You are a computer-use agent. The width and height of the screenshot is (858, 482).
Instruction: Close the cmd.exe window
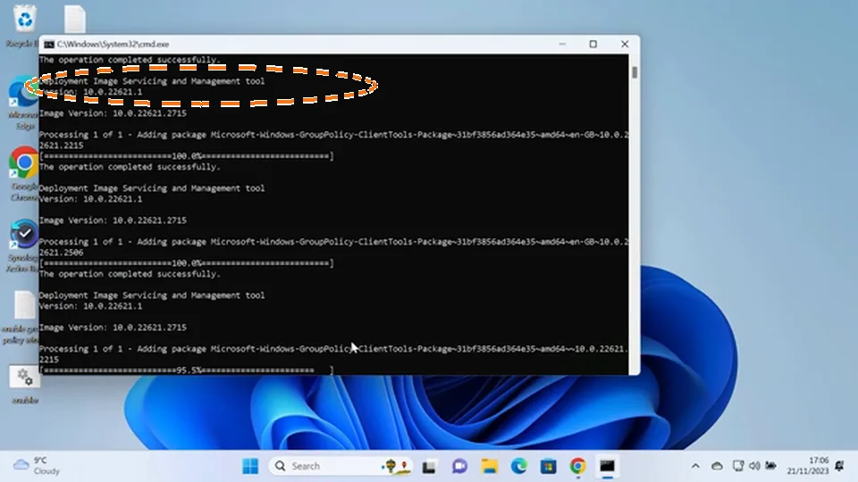(x=625, y=45)
